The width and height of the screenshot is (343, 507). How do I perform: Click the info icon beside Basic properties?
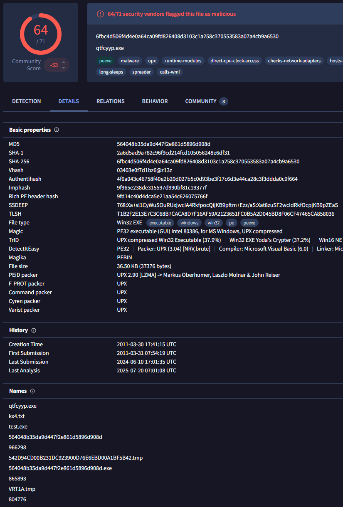click(57, 130)
